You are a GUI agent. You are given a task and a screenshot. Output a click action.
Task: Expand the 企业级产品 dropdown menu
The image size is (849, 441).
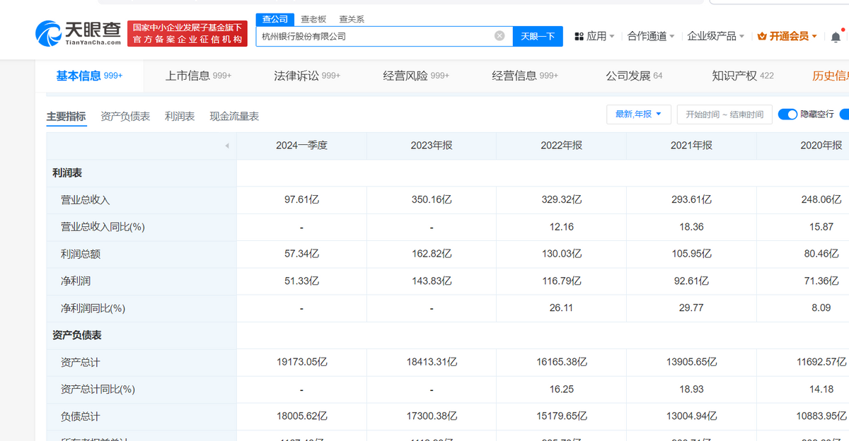[715, 36]
